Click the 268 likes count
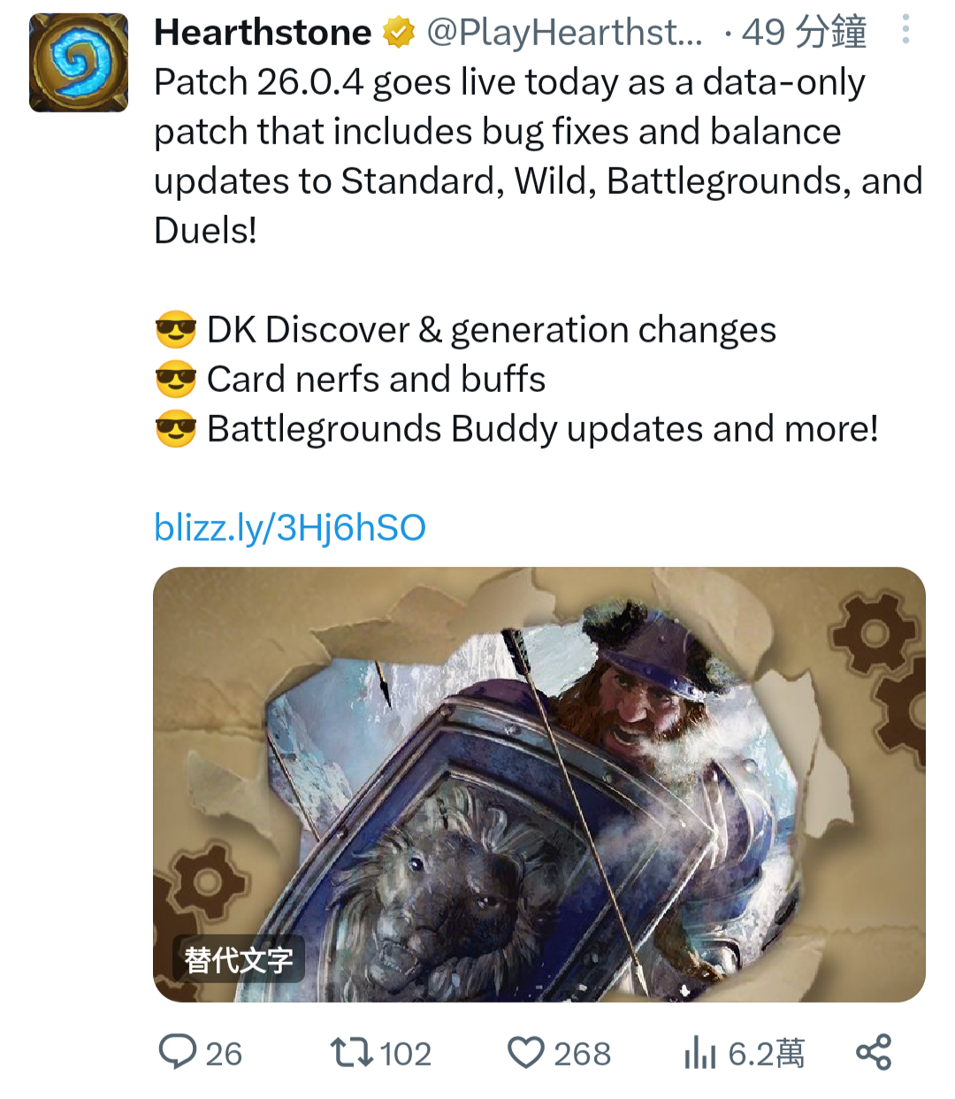Screen dimensions: 955x1099 point(582,1054)
